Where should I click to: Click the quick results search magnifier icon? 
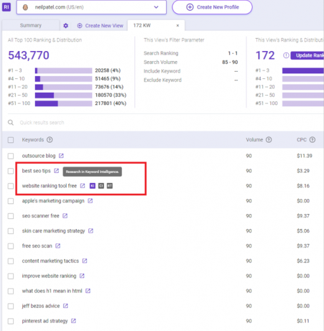point(11,123)
